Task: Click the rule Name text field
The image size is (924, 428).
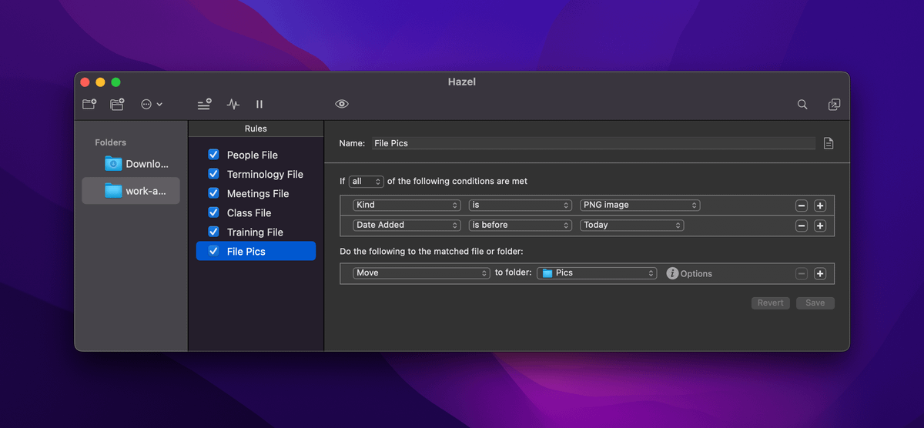Action: pyautogui.click(x=592, y=143)
